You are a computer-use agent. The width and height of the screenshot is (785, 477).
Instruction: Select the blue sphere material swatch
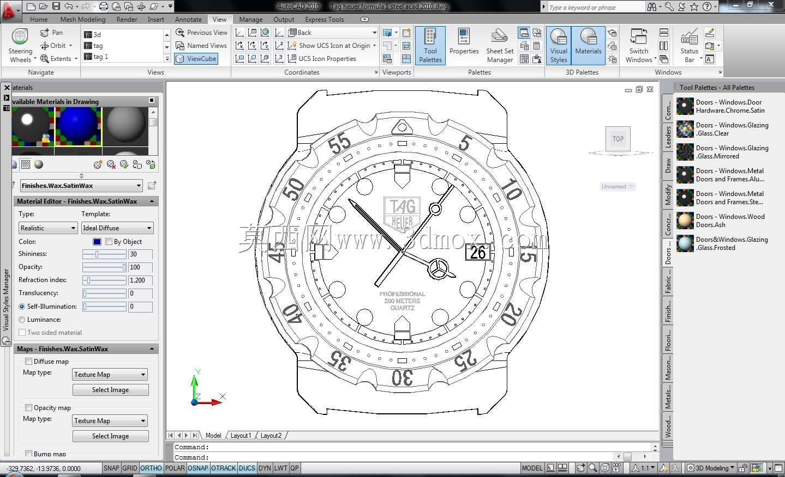79,126
